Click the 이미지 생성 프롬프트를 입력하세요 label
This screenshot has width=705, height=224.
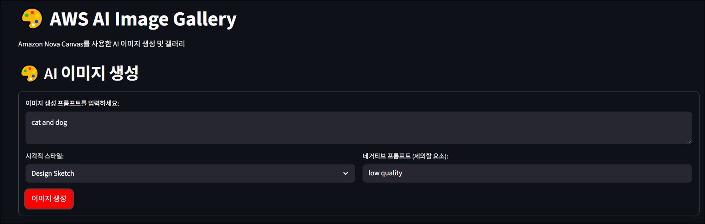[72, 103]
